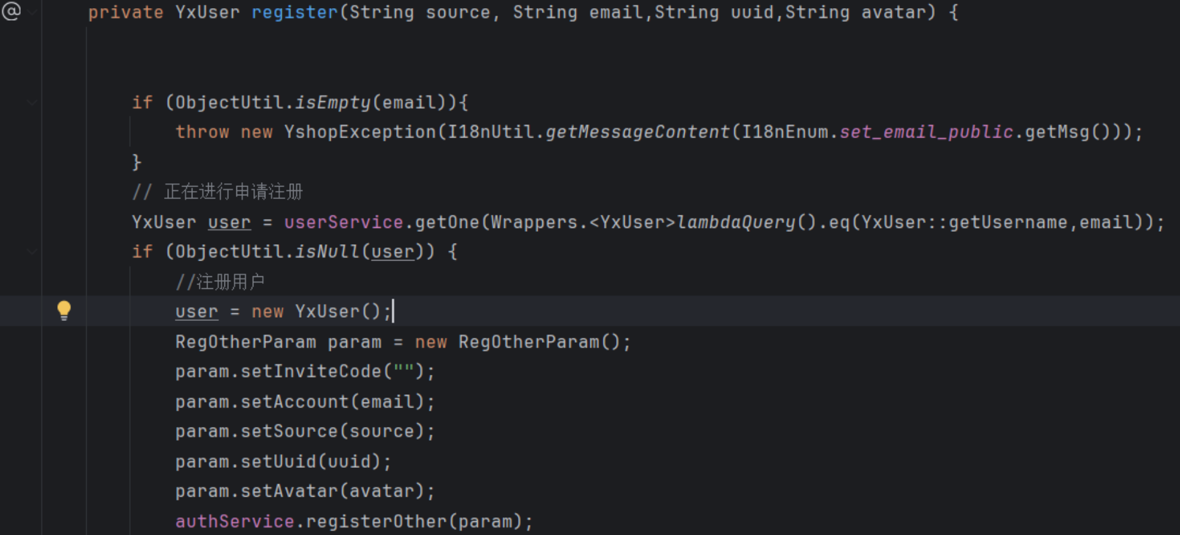Click the RegOtherParam type declaration
Image resolution: width=1180 pixels, height=535 pixels.
click(x=246, y=342)
